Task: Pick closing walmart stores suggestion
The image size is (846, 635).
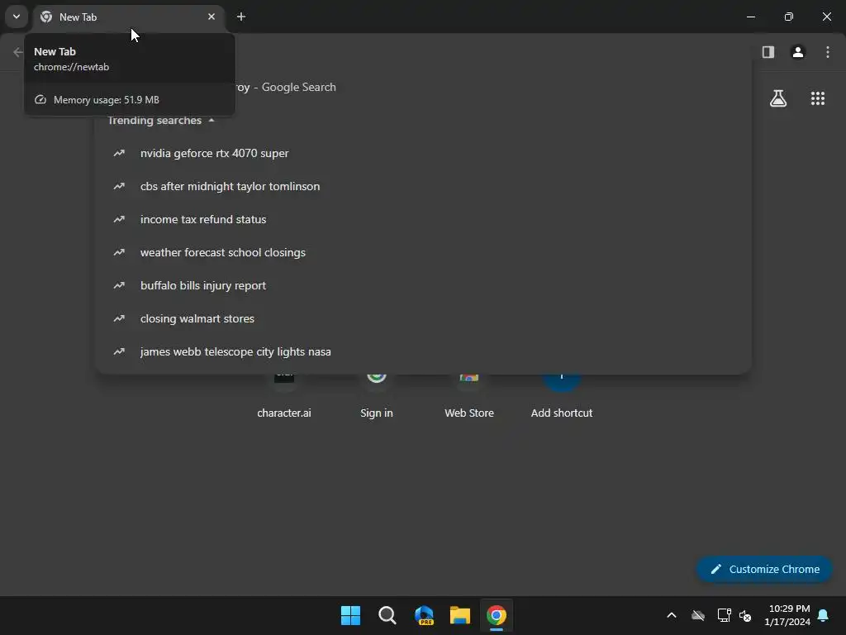Action: coord(423,318)
